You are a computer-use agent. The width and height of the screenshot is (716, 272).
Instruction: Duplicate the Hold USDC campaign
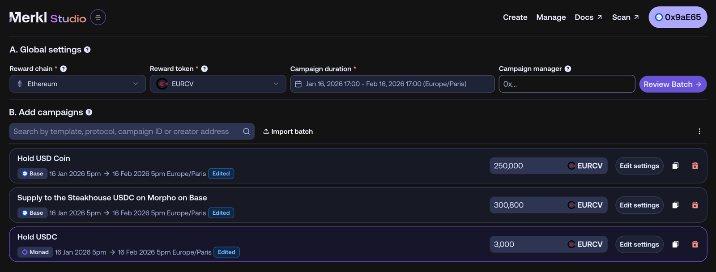click(675, 245)
